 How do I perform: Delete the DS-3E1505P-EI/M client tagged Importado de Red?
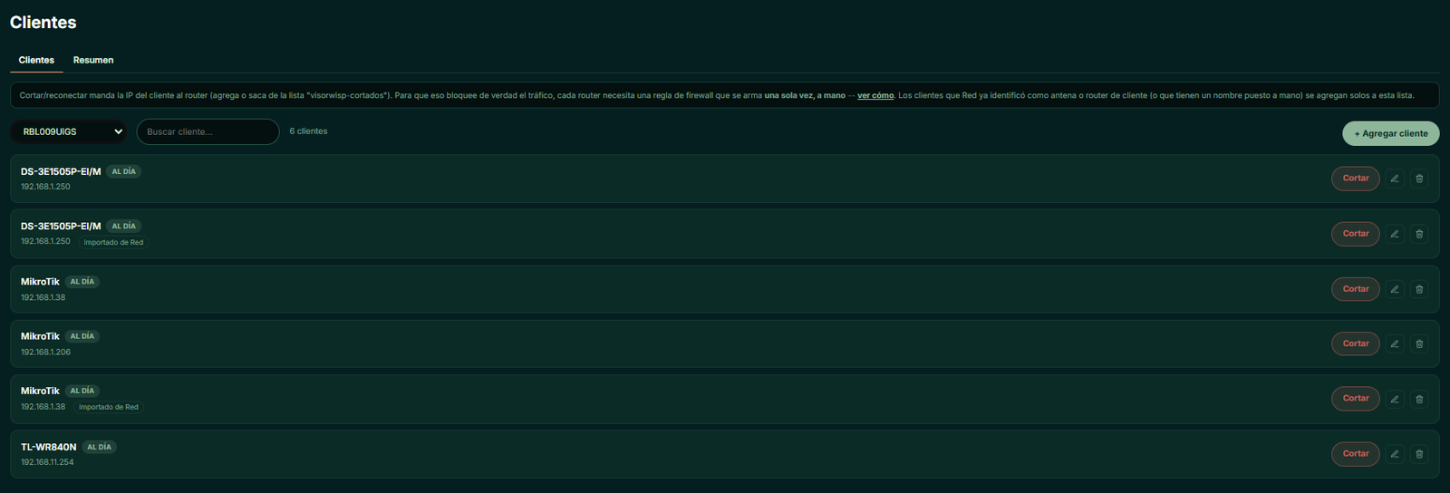1419,234
